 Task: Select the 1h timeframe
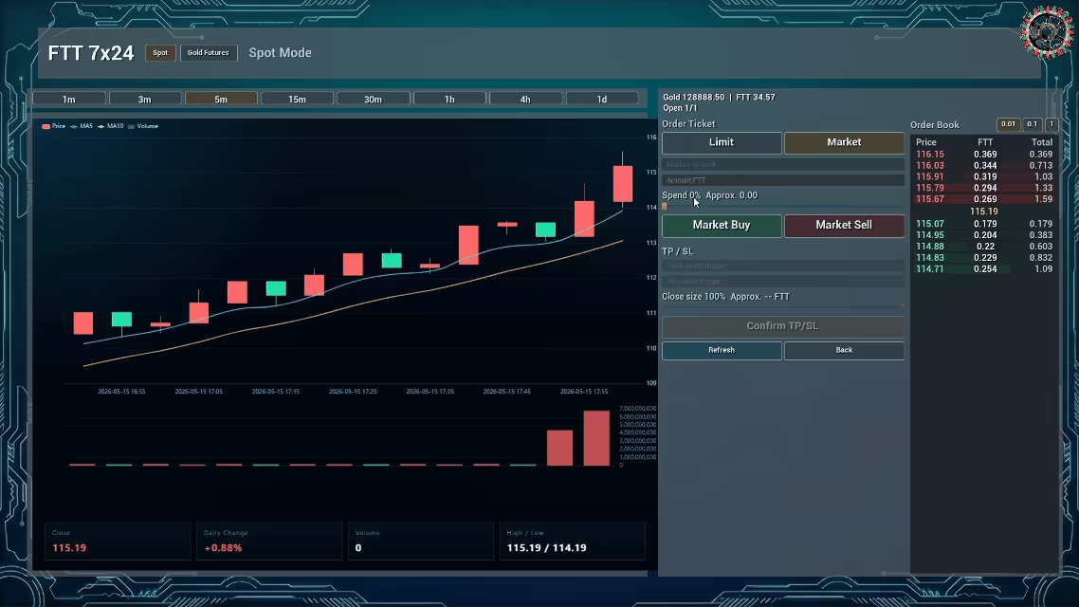(449, 99)
